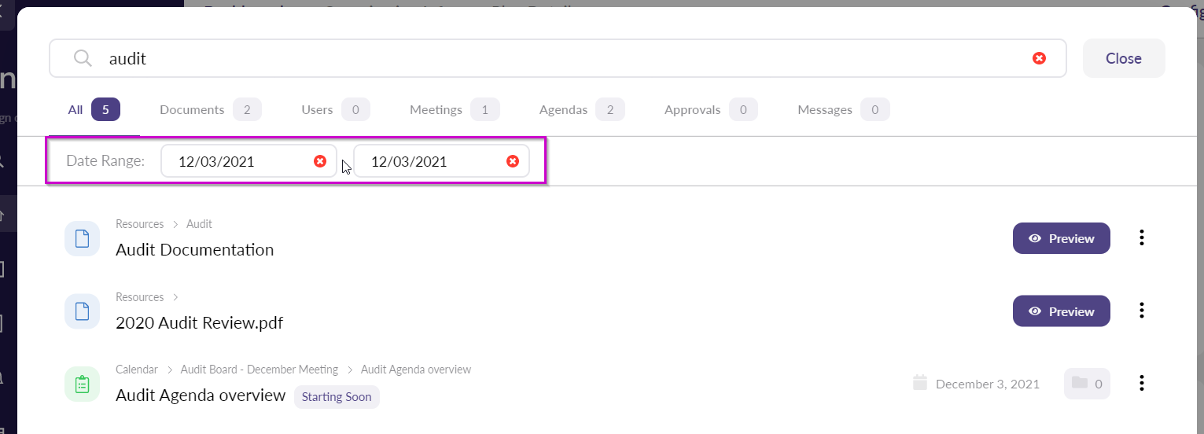This screenshot has width=1204, height=434.
Task: Click the 2020 Audit Review.pdf file icon
Action: (82, 311)
